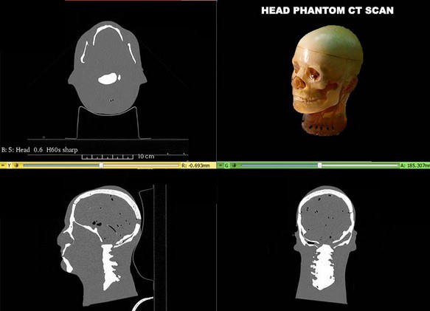Select the R: -0.693mm offset field
The height and width of the screenshot is (311, 430).
(x=195, y=165)
